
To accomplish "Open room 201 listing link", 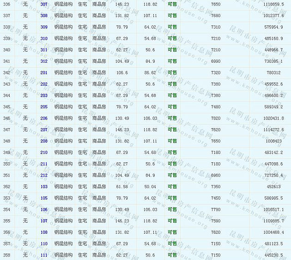I will tap(44, 73).
